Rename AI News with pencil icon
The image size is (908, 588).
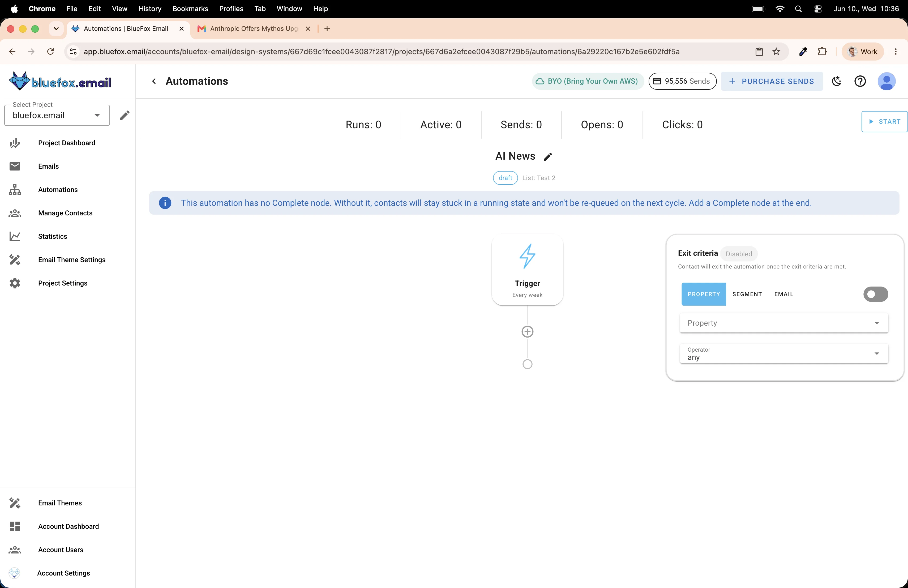click(x=548, y=156)
